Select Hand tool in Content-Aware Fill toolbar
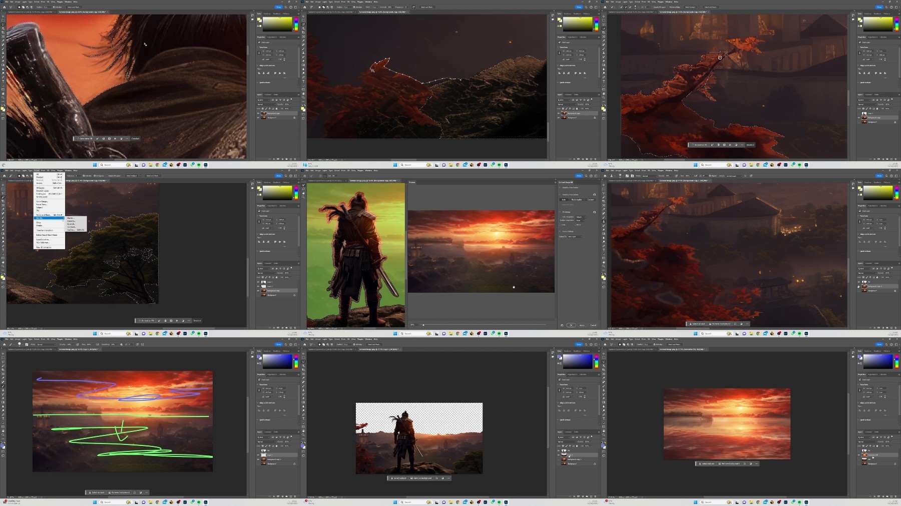 (303, 193)
